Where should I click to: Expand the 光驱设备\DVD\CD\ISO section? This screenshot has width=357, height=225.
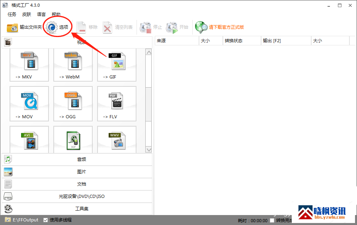77,196
